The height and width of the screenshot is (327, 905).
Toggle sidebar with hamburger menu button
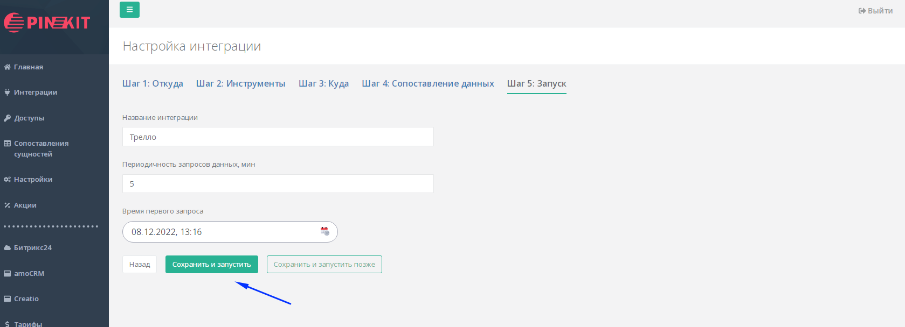tap(129, 10)
